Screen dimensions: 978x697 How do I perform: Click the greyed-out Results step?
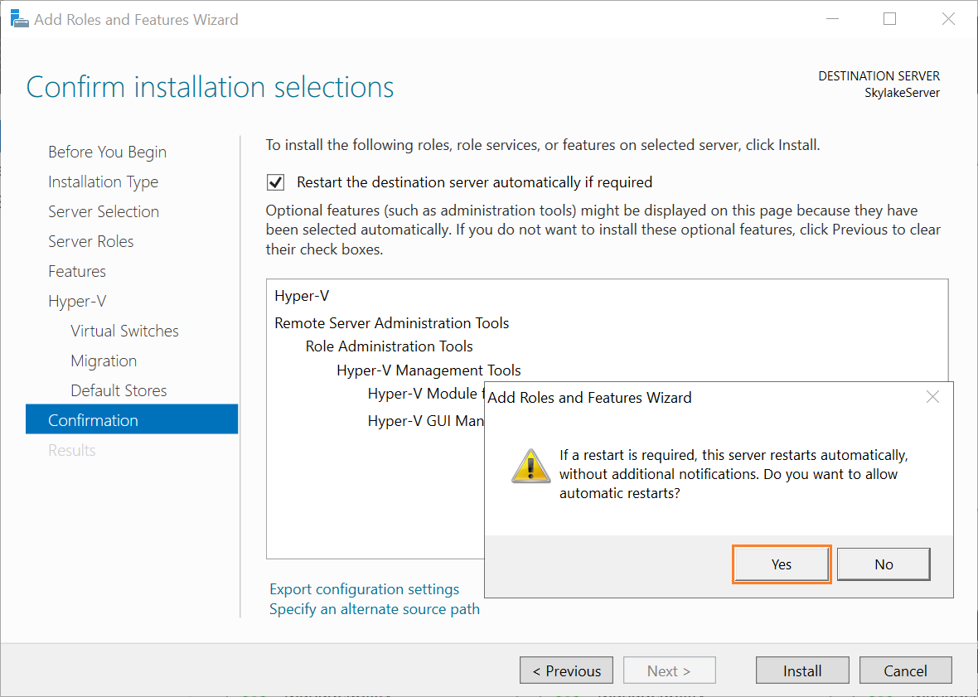72,450
